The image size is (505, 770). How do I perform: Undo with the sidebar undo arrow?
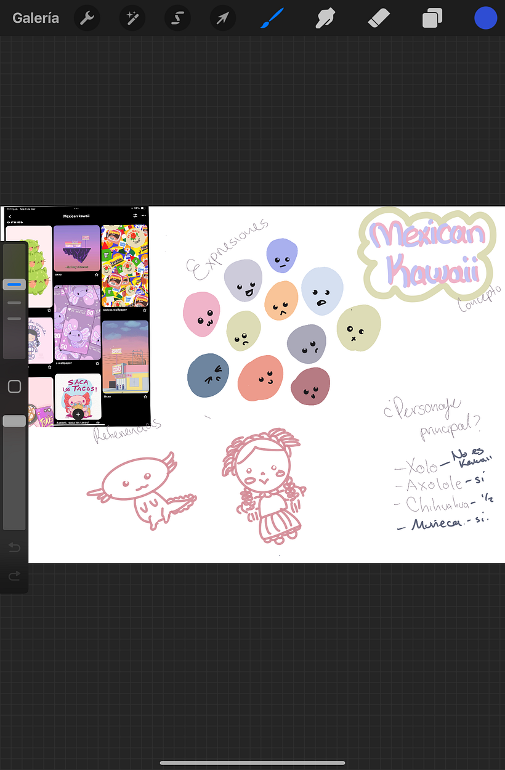(x=14, y=547)
